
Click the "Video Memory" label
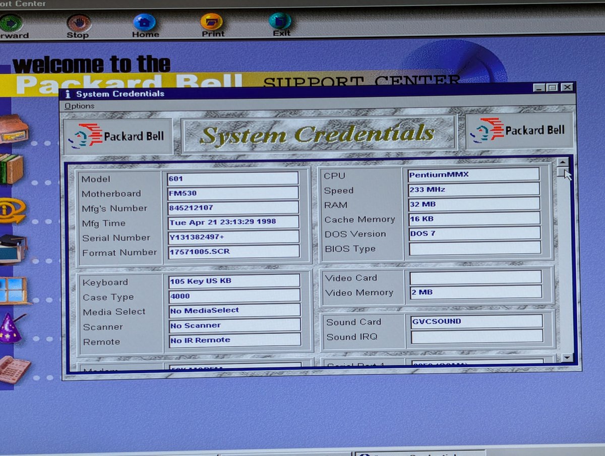[359, 293]
